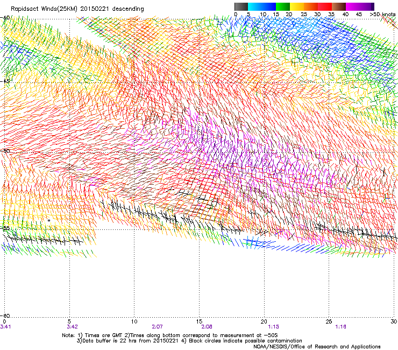Click the orange 25-30 knots legend swatch
Image resolution: width=398 pixels, height=350 pixels.
[x=311, y=6]
